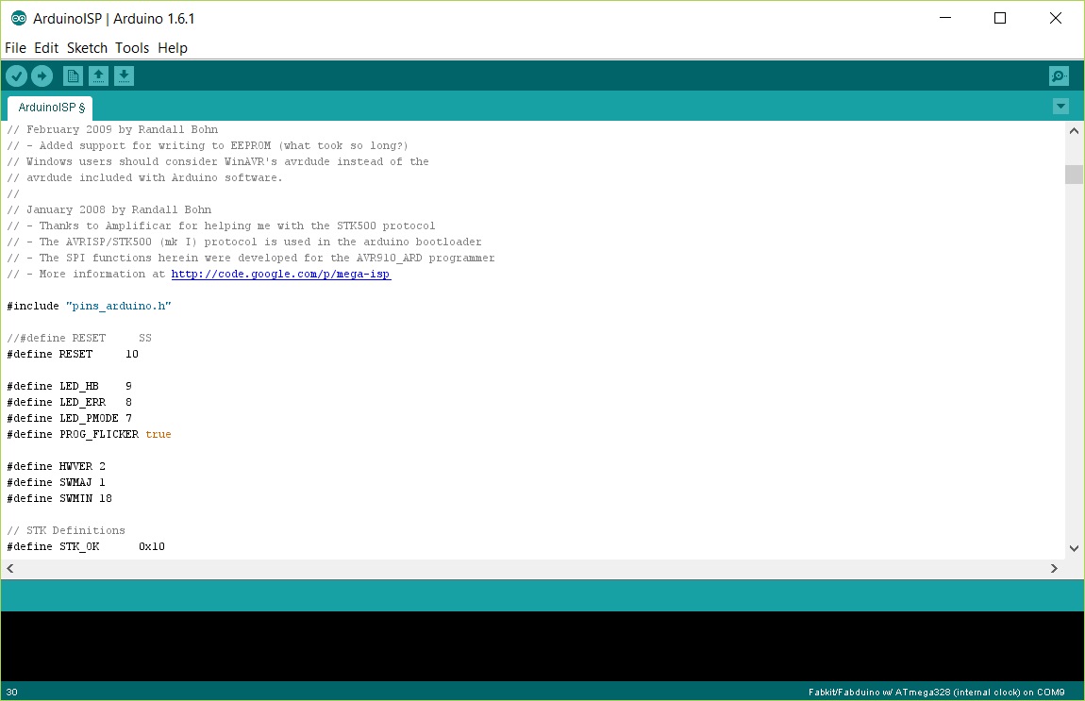Click the "AVR910_ARD programmer" comment line
Screen dimensions: 1085x701
click(x=251, y=259)
